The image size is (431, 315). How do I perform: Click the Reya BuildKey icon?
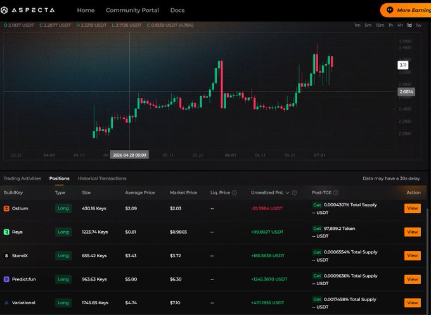[x=6, y=232]
